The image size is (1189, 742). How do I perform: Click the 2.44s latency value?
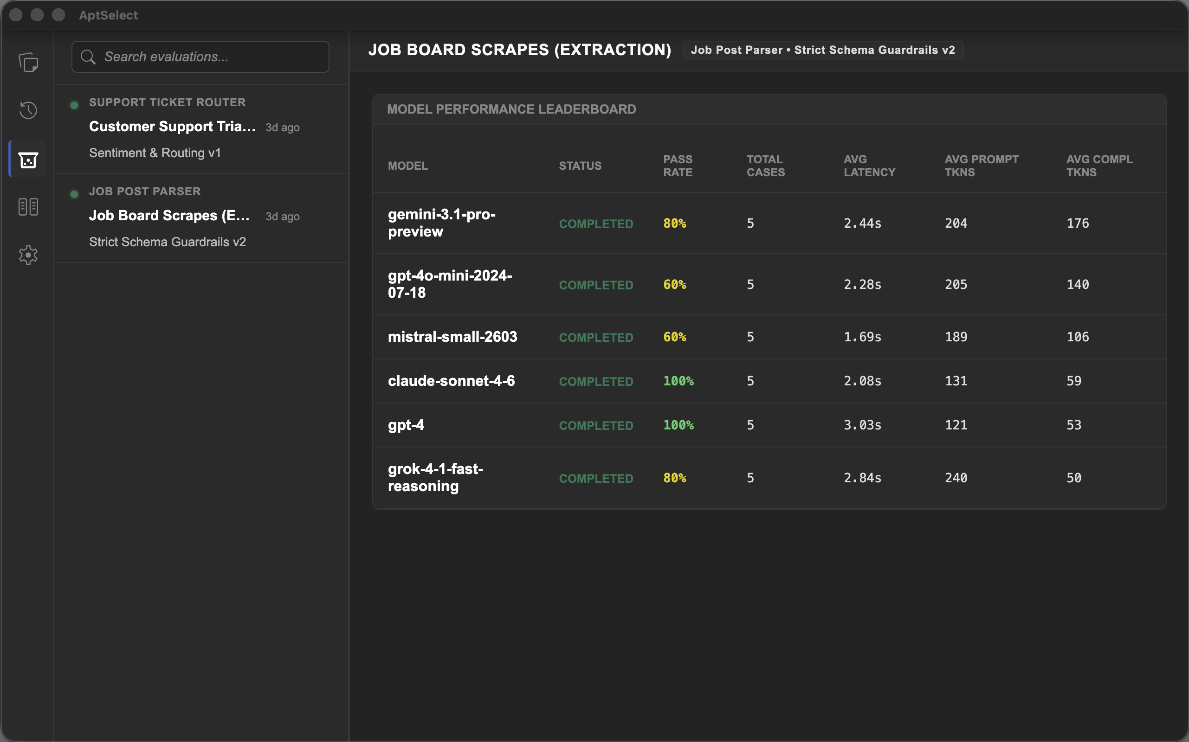point(862,223)
